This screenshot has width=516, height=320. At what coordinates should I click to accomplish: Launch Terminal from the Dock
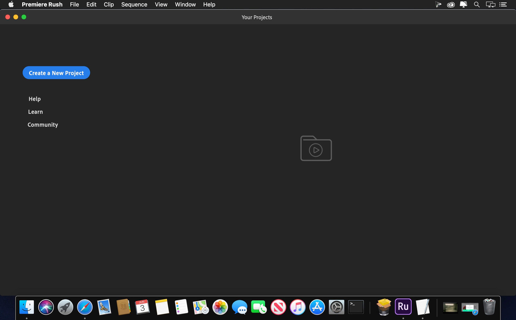355,307
